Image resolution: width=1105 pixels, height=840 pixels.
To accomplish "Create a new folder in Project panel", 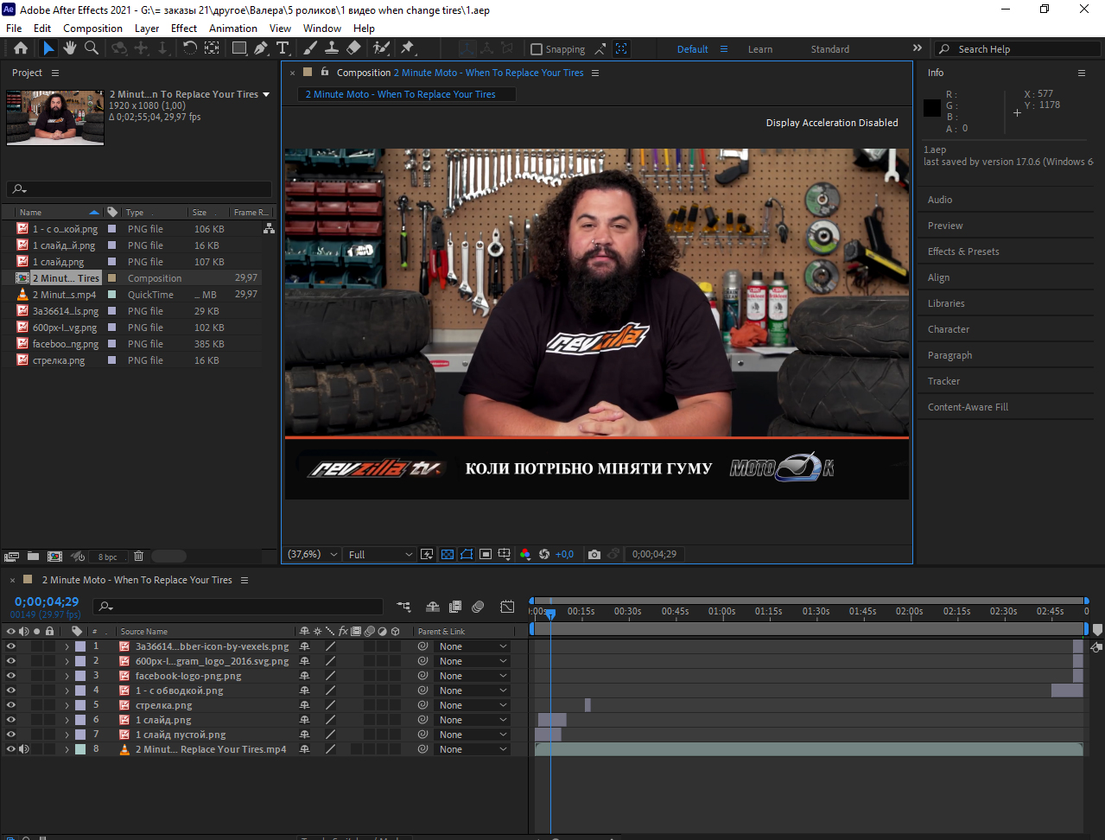I will point(33,557).
